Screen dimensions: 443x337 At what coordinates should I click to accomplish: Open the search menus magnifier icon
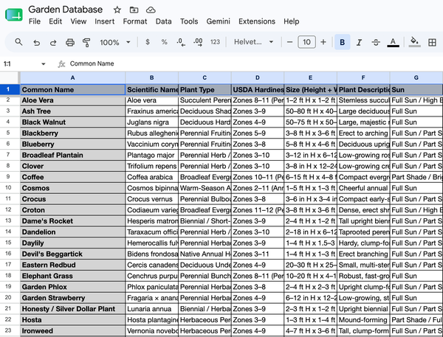click(18, 42)
